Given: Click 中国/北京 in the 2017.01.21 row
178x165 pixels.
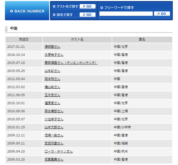Looking at the screenshot, I should [x=121, y=47].
